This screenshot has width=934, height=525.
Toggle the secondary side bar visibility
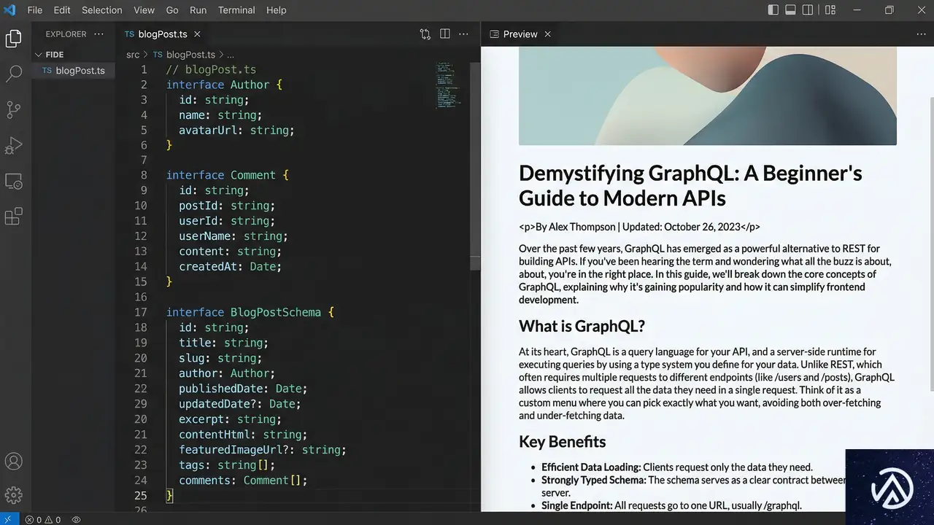[x=808, y=10]
